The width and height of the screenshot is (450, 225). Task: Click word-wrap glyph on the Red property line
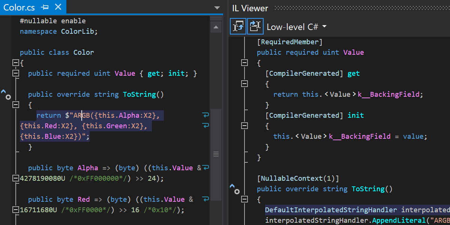[205, 199]
